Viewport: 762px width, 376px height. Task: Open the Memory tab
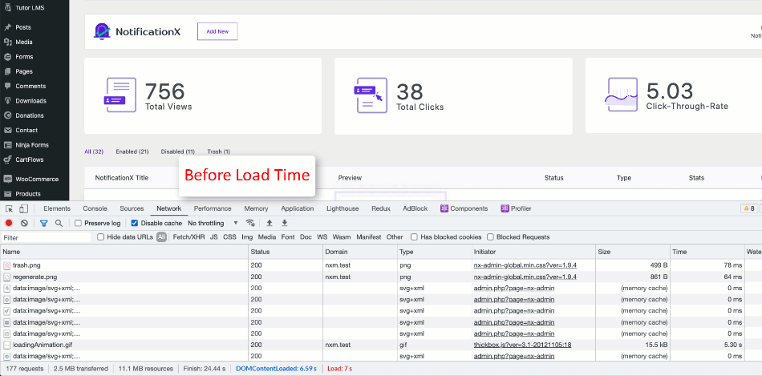[x=256, y=208]
